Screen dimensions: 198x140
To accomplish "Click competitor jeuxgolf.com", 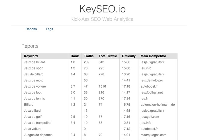I will coord(150,117).
